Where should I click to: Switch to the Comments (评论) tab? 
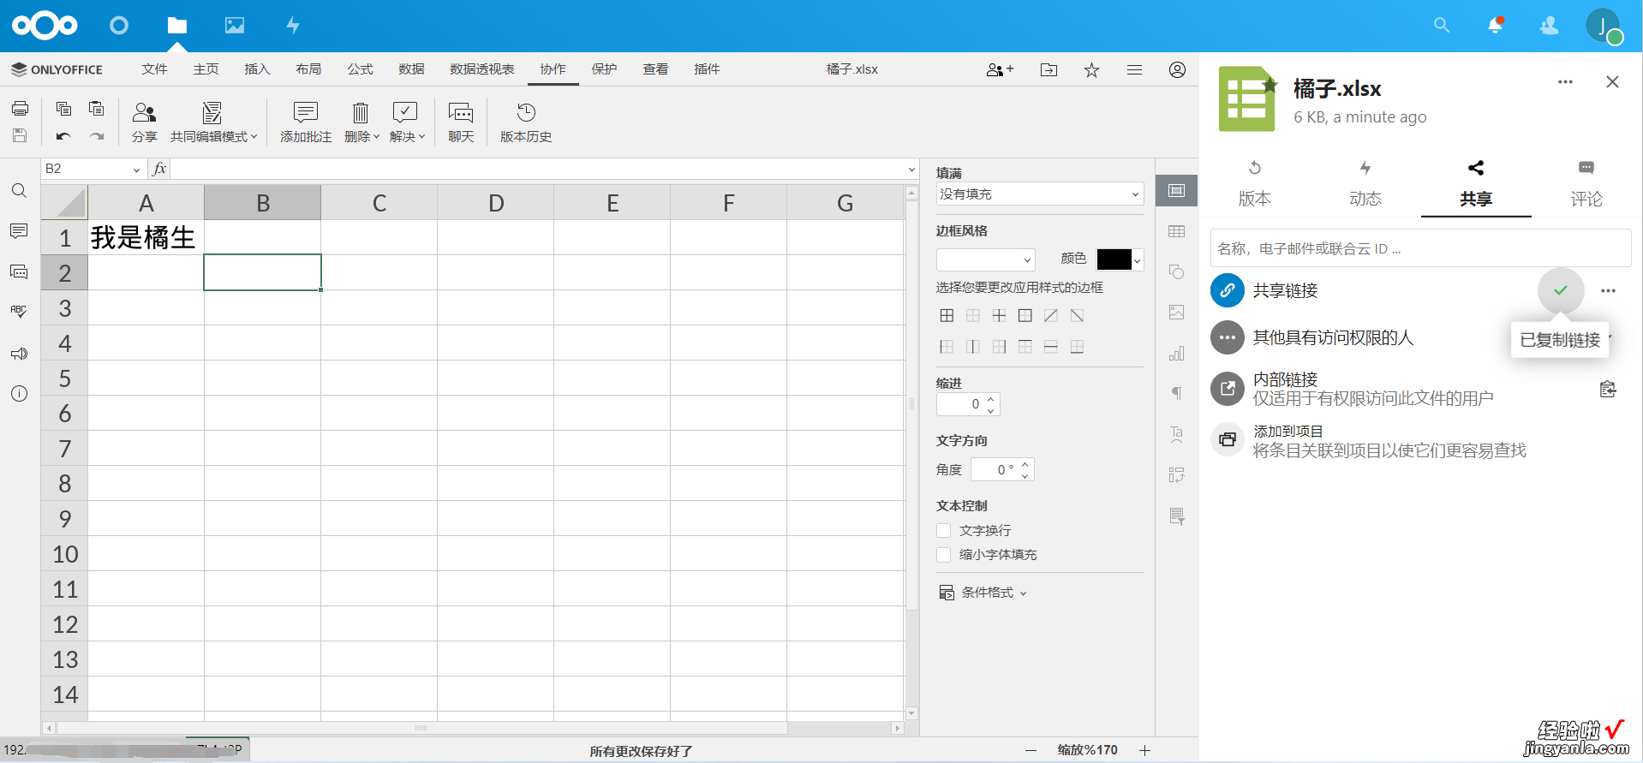coord(1586,184)
